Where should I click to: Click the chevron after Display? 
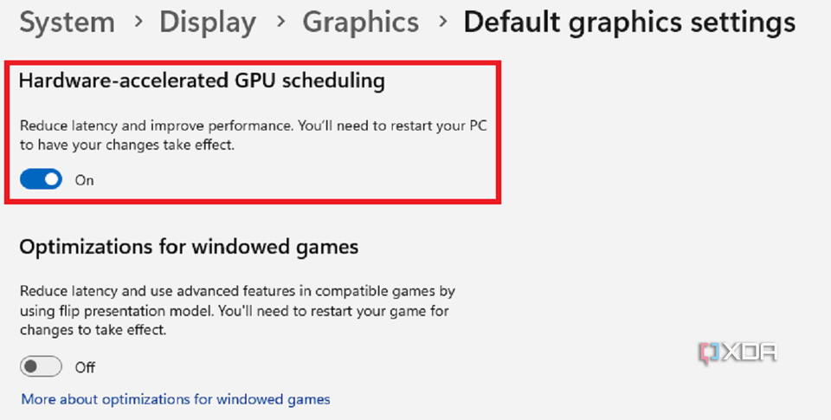[x=279, y=24]
